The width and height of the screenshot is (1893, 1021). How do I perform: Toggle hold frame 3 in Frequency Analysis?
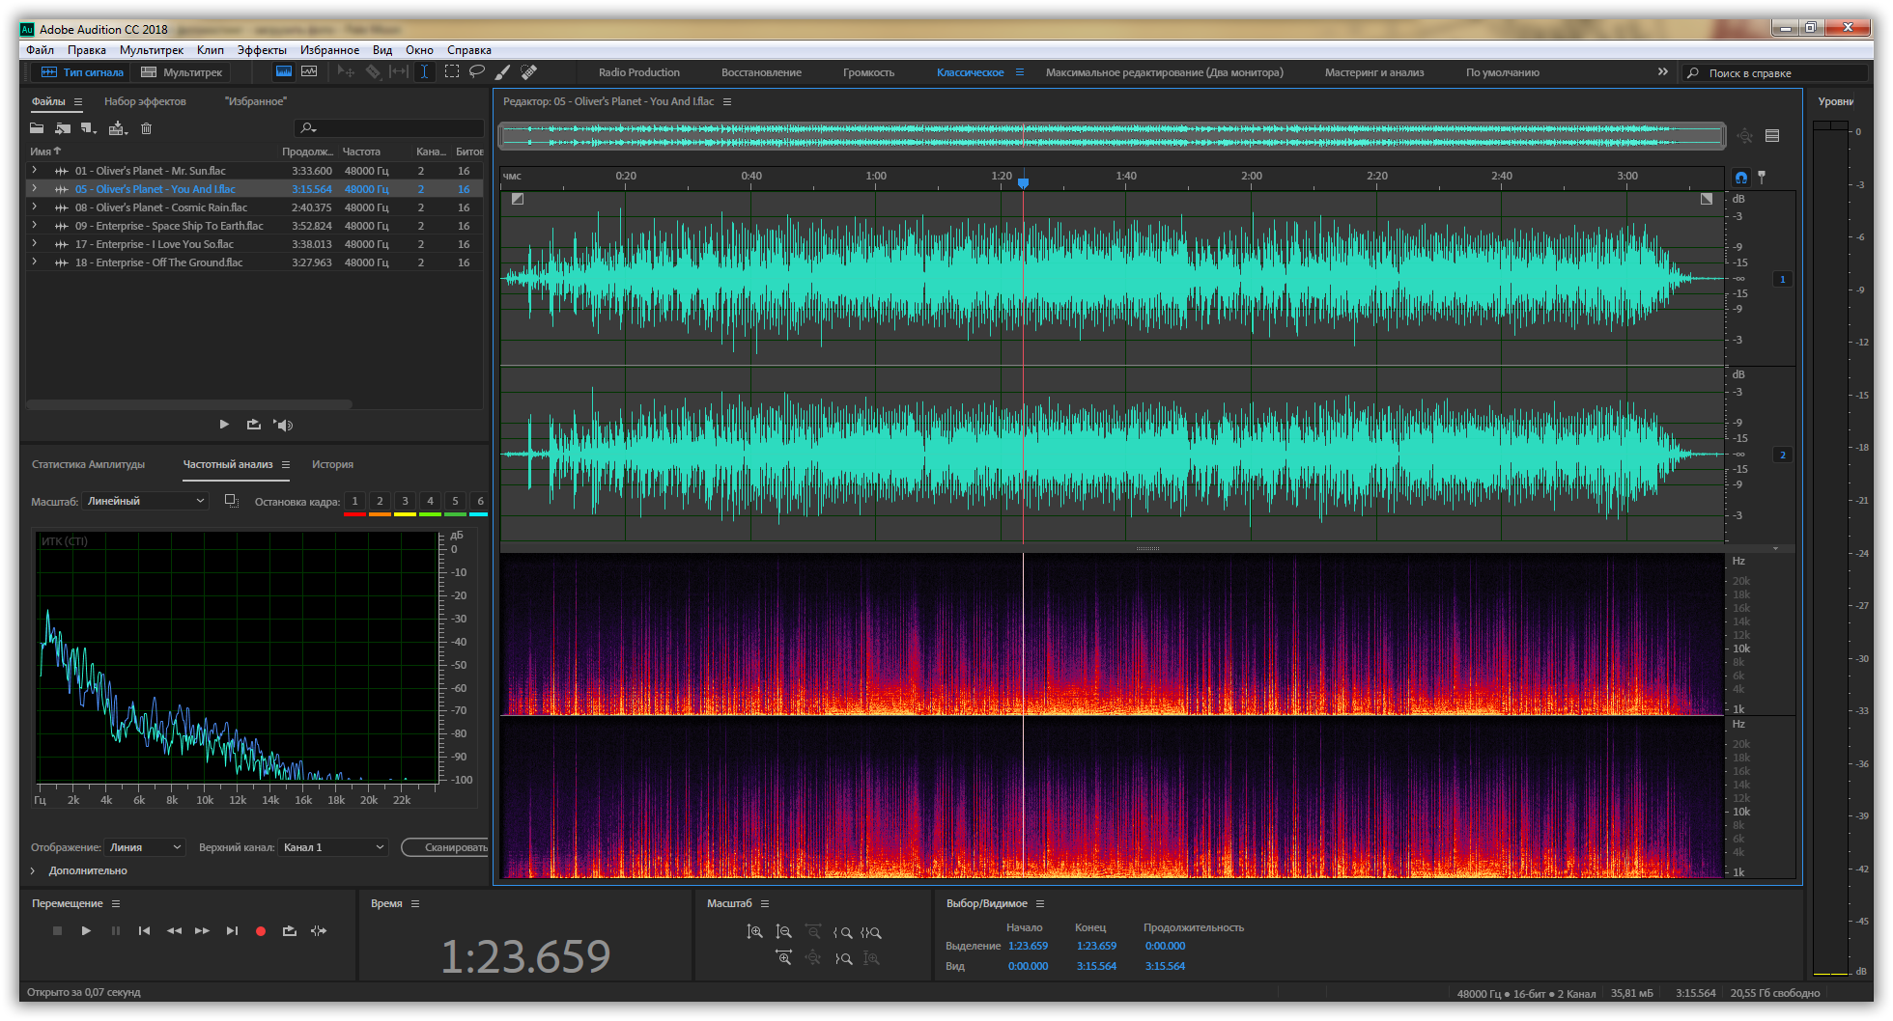(405, 502)
